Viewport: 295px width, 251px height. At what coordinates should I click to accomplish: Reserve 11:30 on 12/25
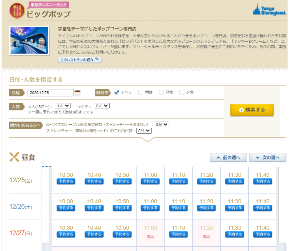click(x=235, y=181)
